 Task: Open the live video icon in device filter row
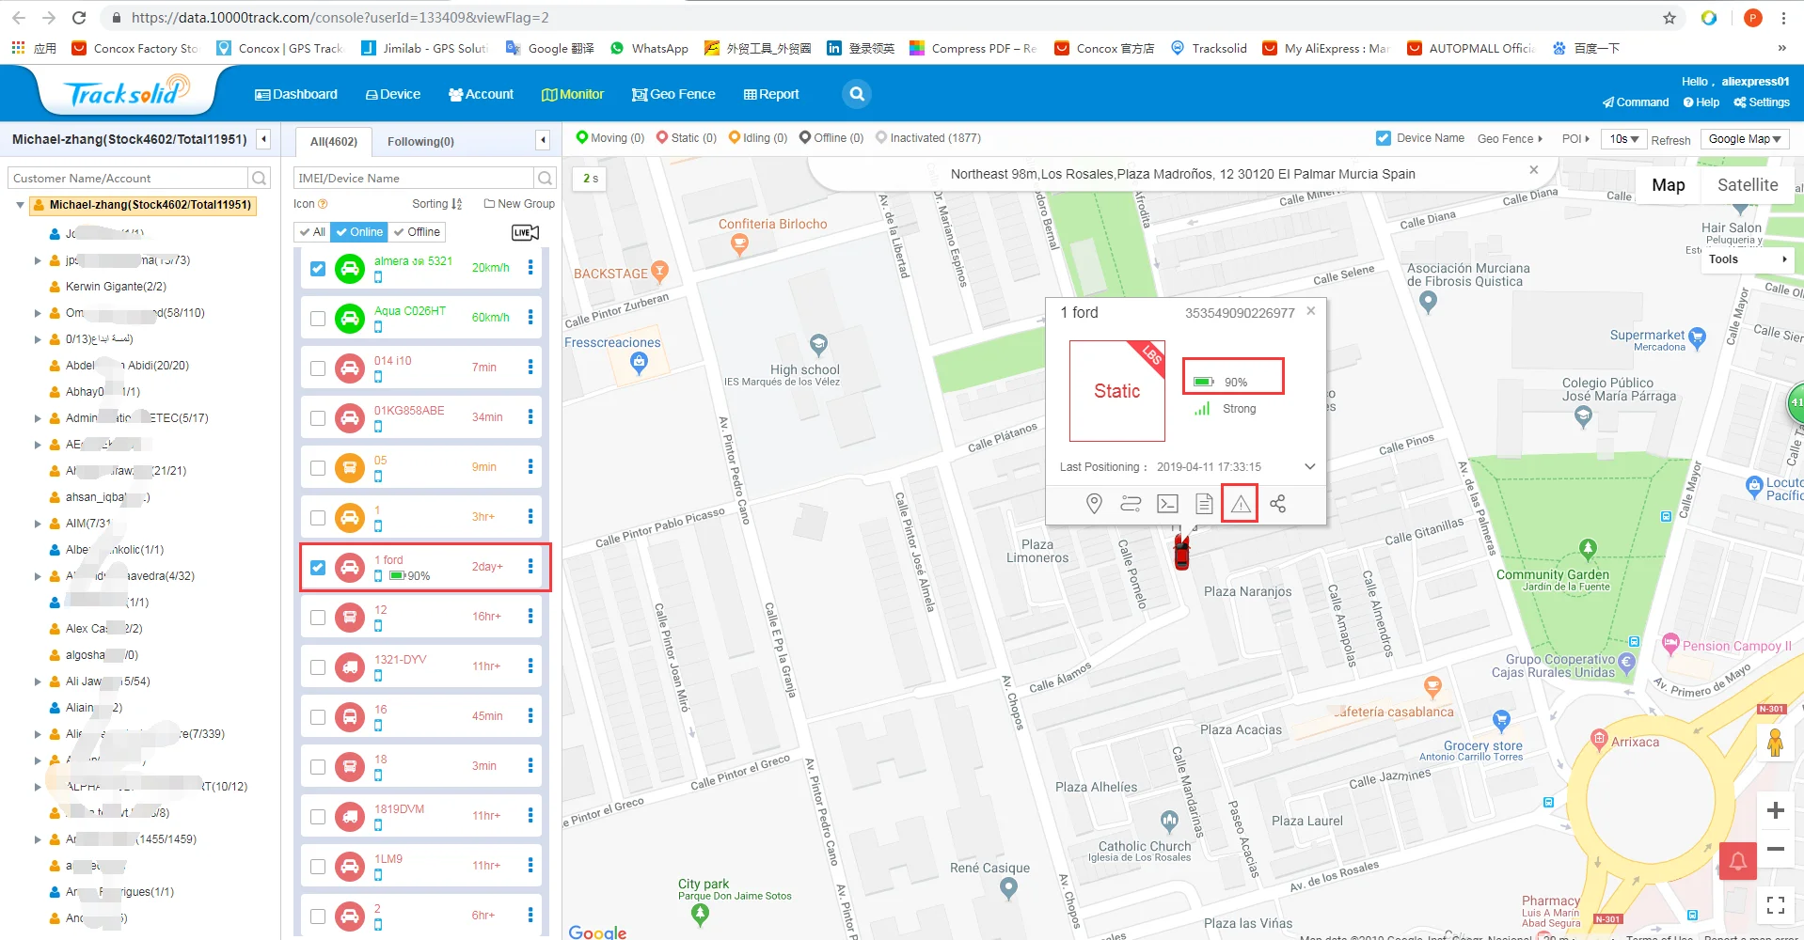click(525, 232)
